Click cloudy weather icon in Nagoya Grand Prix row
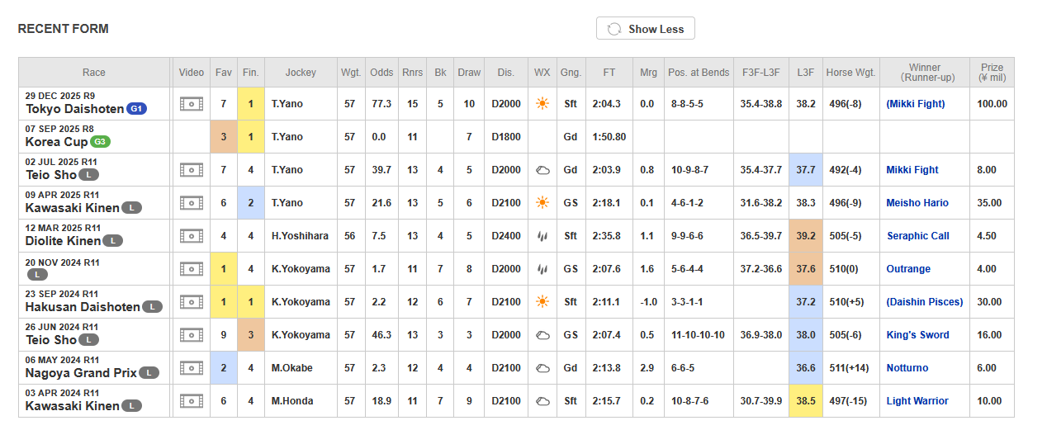This screenshot has width=1047, height=430. coord(542,368)
